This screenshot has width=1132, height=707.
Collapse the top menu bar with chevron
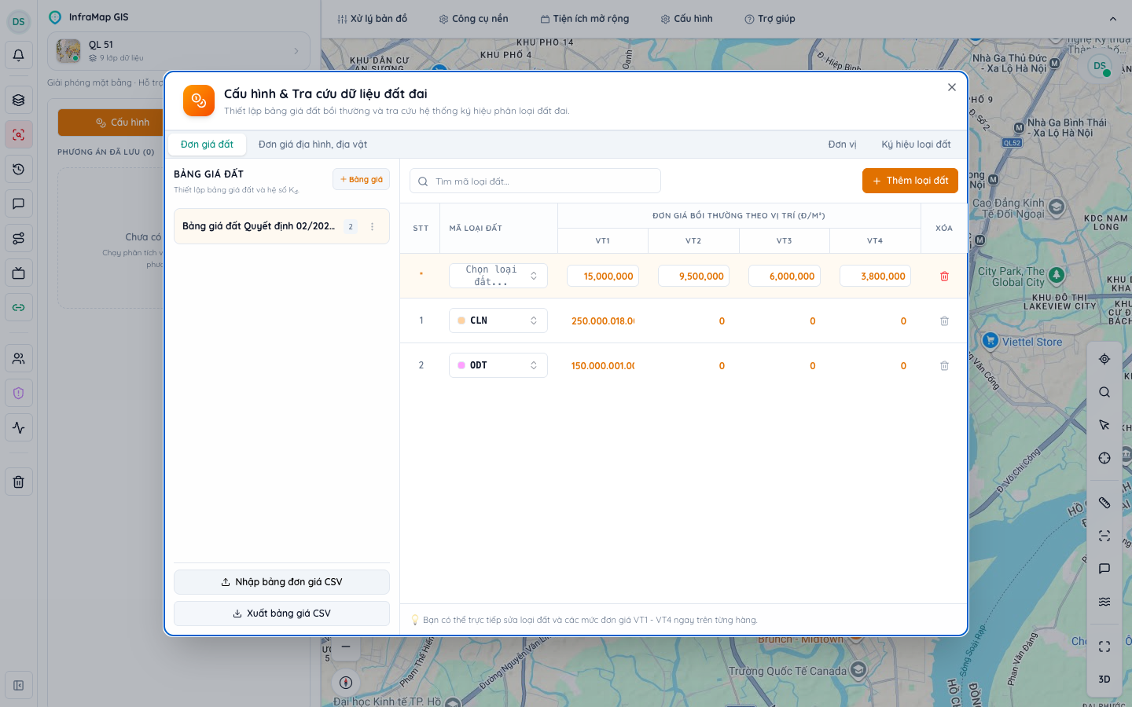(1112, 19)
